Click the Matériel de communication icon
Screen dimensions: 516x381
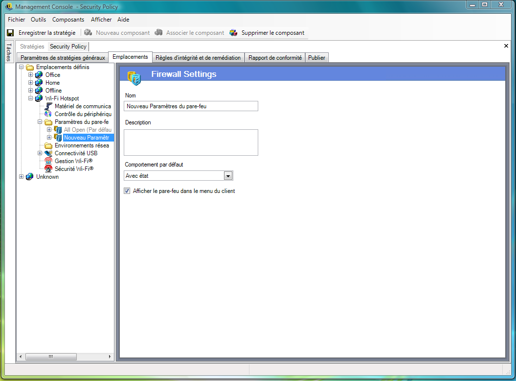[48, 106]
